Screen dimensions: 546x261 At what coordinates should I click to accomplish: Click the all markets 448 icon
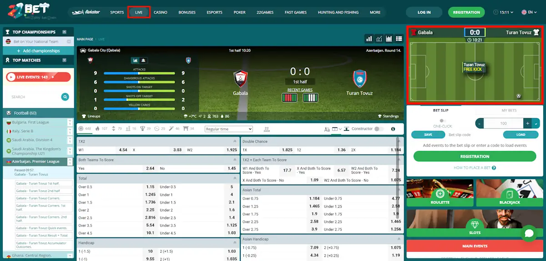(x=81, y=129)
